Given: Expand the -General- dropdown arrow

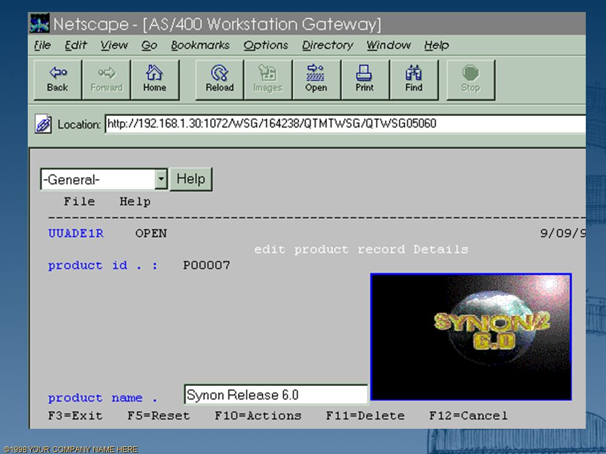Looking at the screenshot, I should [161, 180].
